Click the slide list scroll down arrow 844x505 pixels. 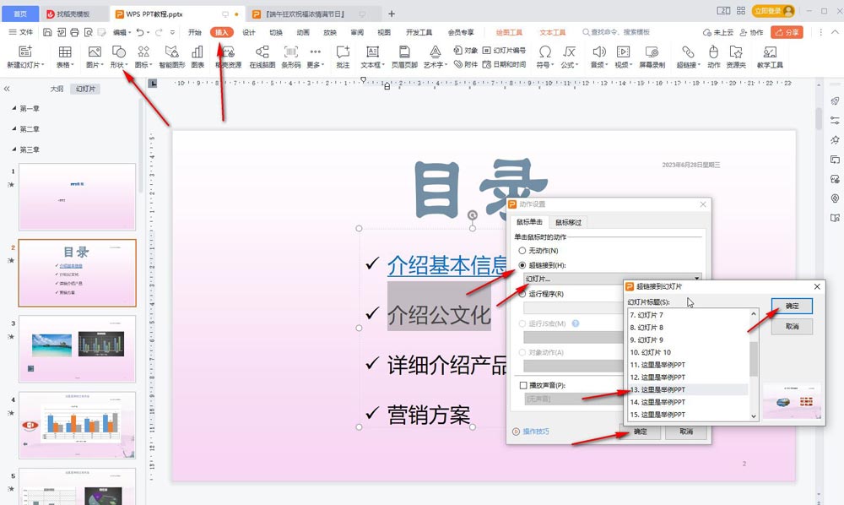pyautogui.click(x=754, y=415)
